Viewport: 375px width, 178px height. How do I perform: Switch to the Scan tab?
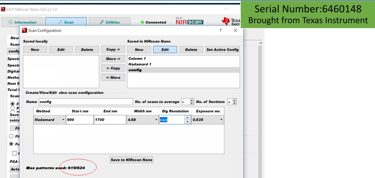click(66, 22)
